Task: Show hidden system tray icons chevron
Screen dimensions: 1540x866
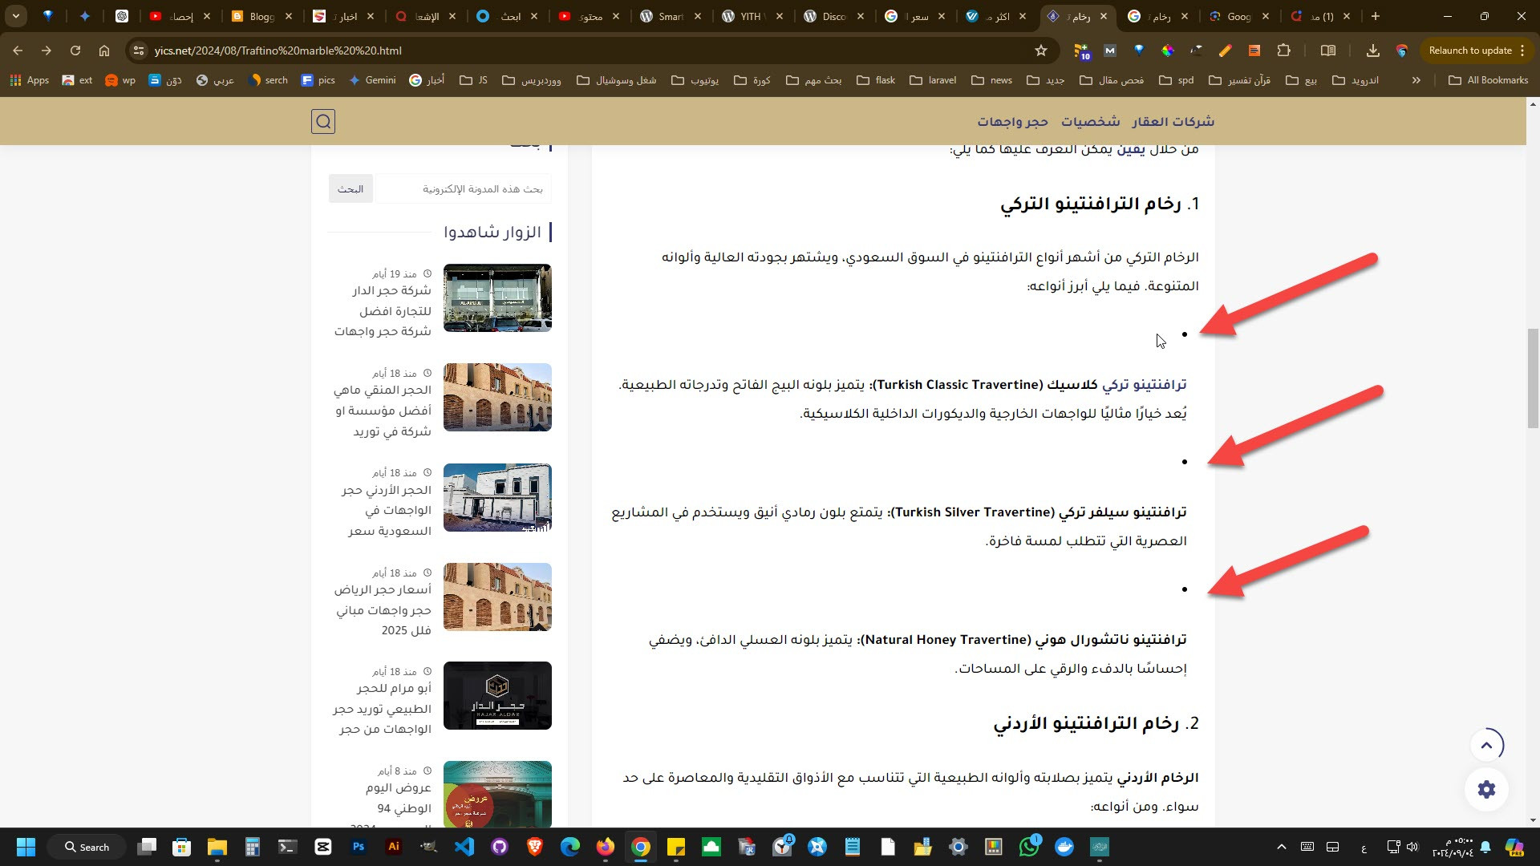Action: coord(1281,847)
